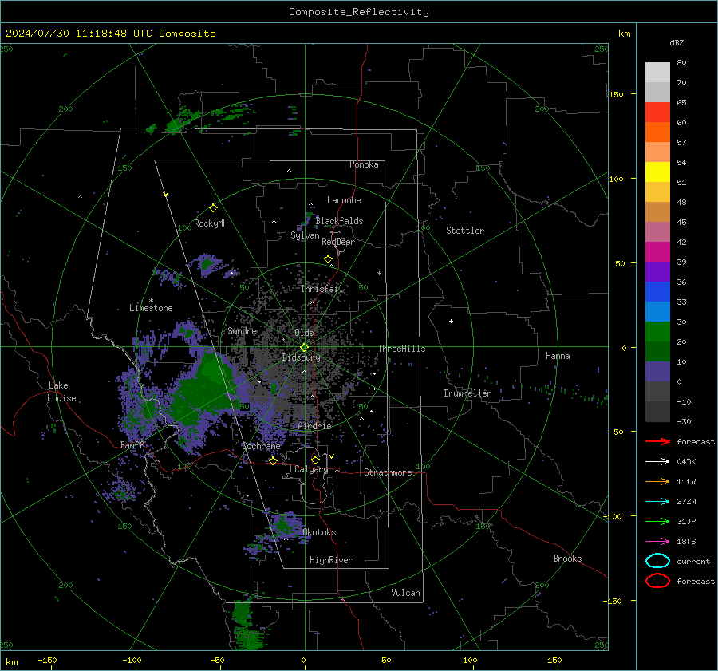This screenshot has width=718, height=671.
Task: Click the purple echo near Okotoks
Action: [x=286, y=524]
